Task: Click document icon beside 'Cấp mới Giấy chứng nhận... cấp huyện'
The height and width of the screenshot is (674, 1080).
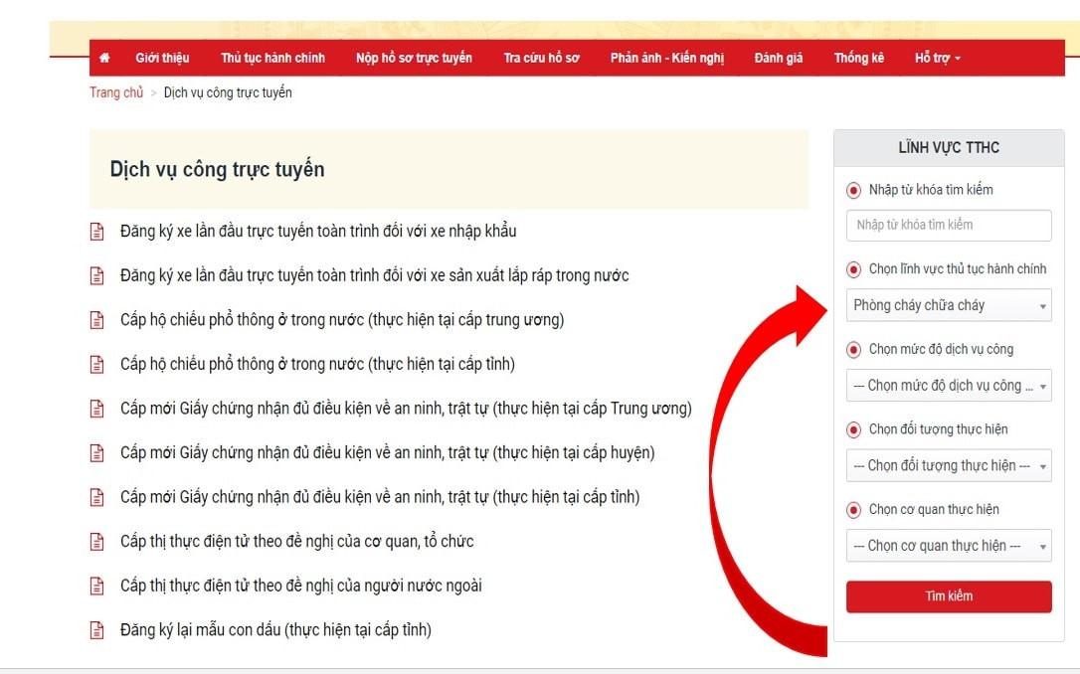Action: (x=96, y=453)
